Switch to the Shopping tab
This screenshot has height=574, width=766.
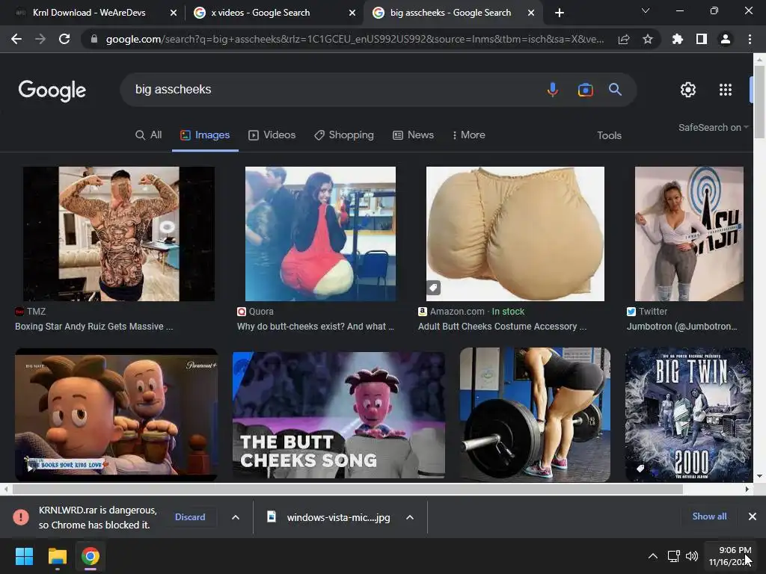(344, 135)
